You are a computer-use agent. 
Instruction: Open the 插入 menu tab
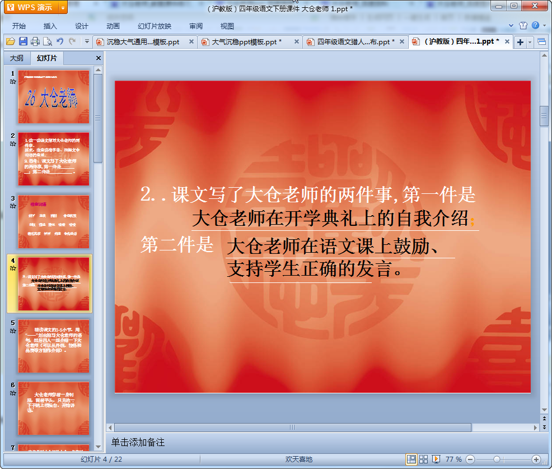(50, 26)
